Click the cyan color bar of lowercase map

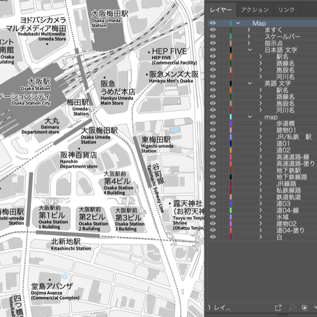[x=231, y=117]
